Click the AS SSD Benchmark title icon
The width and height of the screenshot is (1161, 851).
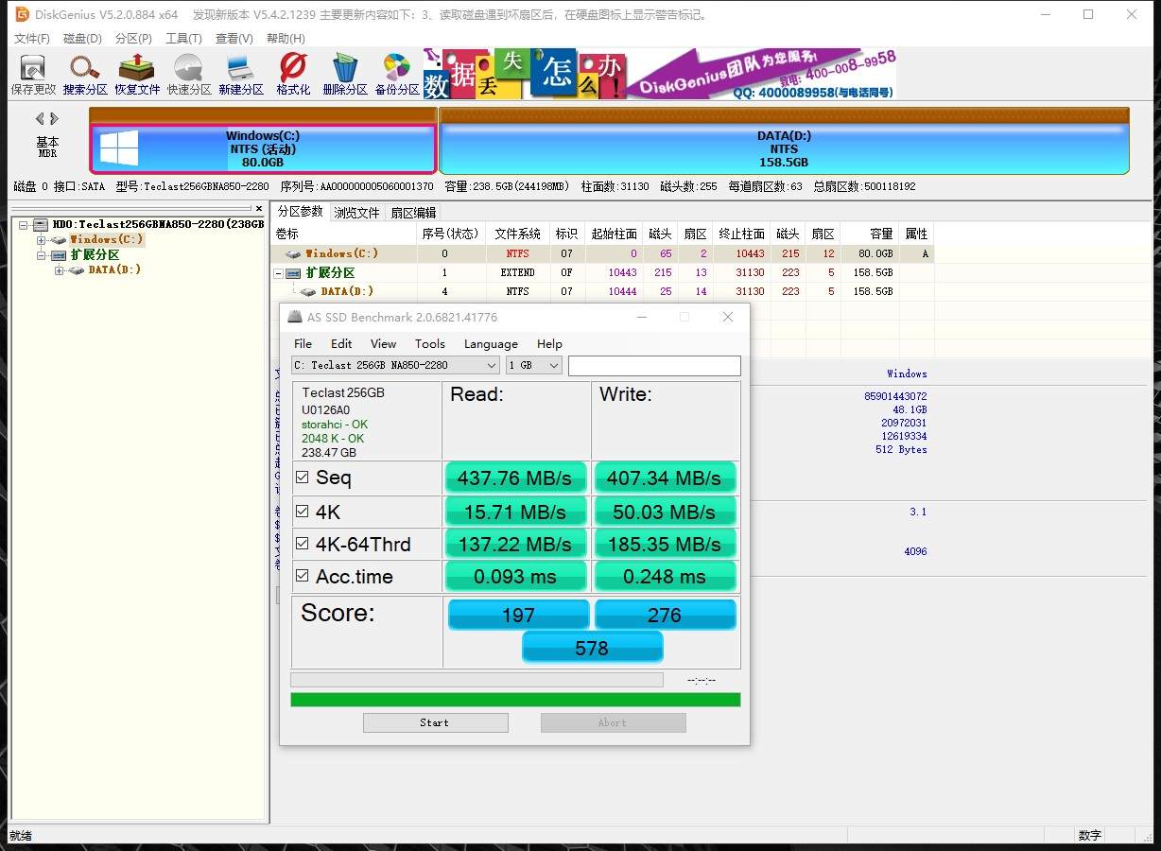pos(295,317)
